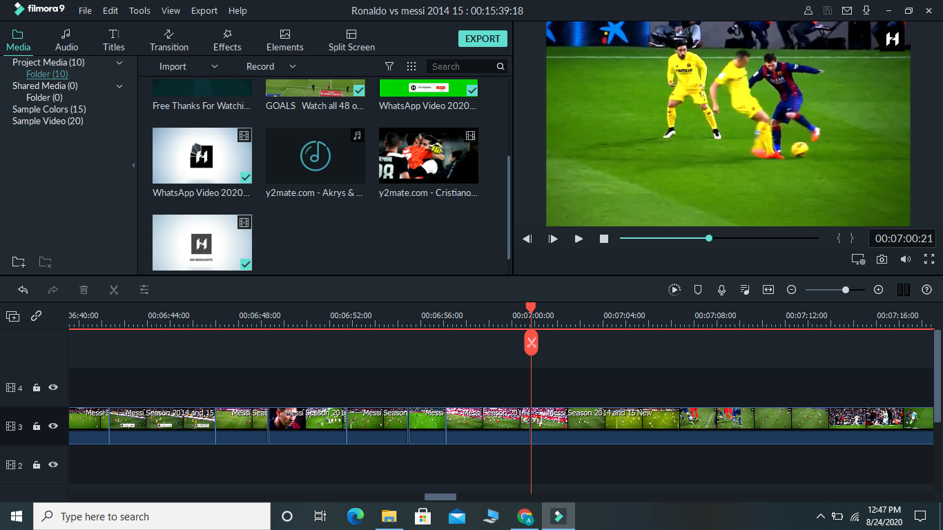Screen dimensions: 943x530
Task: Click the split scissors icon in timeline toolbar
Action: pyautogui.click(x=114, y=290)
